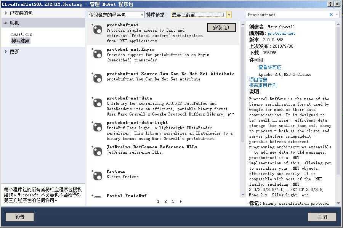
Task: Click the JetBrains DotCommon Reference DLLs icon
Action: pos(97,151)
